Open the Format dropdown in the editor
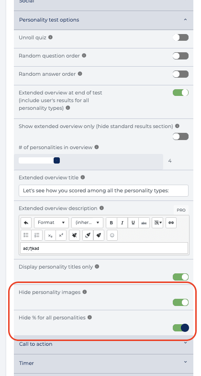Screen dimensions: 201x376 pos(52,223)
